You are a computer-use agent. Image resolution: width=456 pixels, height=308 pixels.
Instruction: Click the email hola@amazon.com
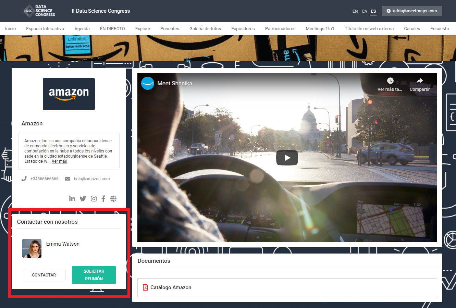click(x=92, y=179)
